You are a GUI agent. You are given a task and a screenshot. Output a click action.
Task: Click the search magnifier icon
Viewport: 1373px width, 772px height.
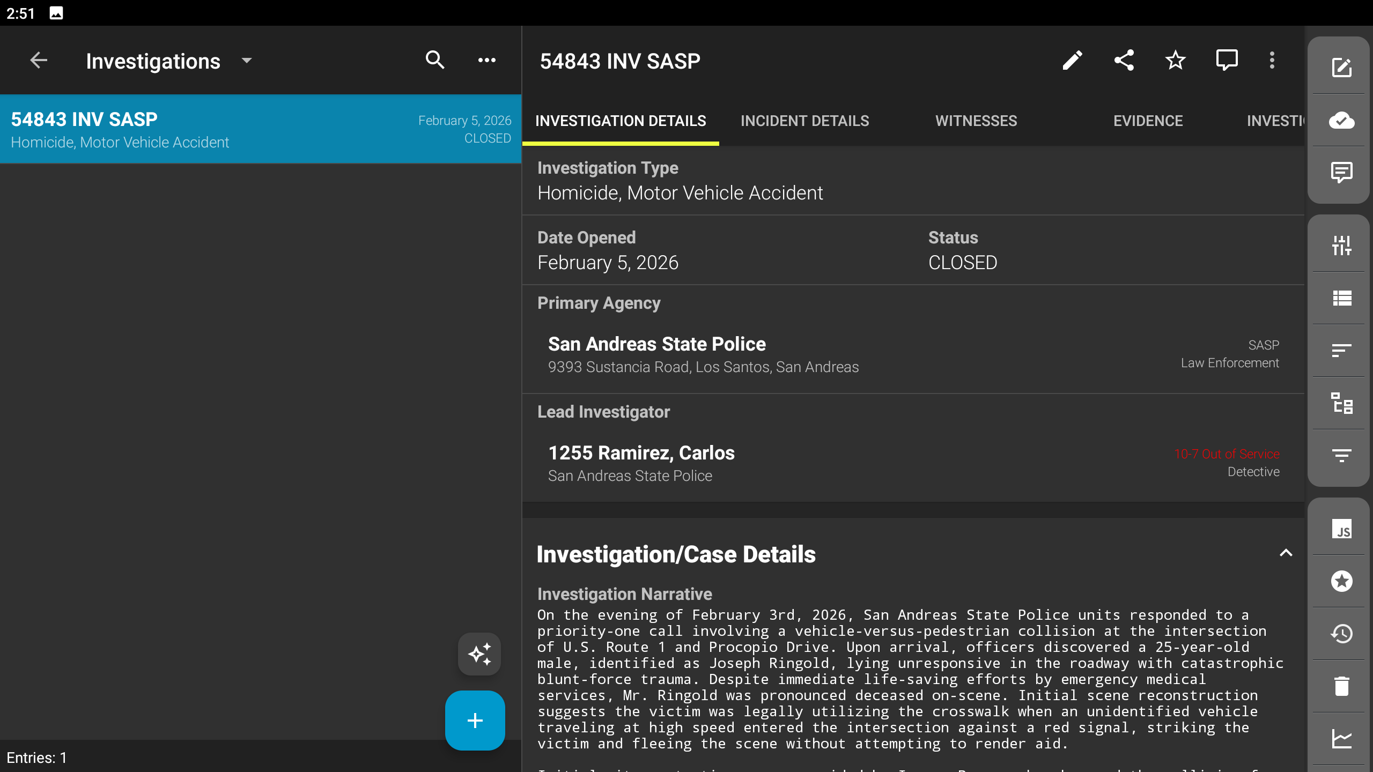(x=435, y=61)
